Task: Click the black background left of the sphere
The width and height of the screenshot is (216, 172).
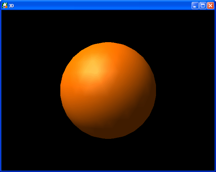Action: pos(30,90)
